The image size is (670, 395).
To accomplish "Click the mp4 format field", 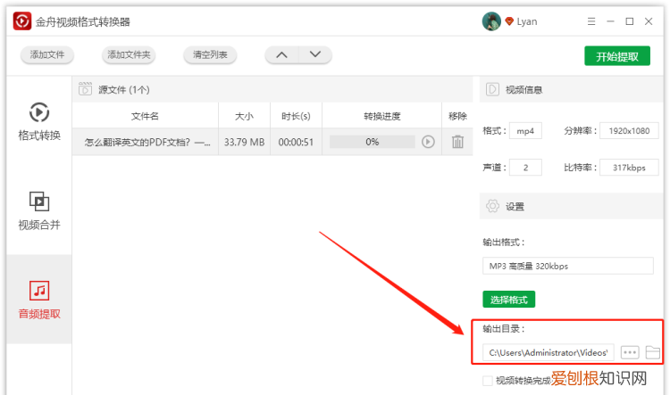I will pos(525,131).
